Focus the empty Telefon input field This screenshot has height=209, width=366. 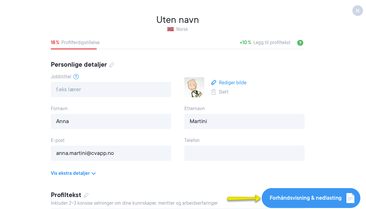[244, 153]
